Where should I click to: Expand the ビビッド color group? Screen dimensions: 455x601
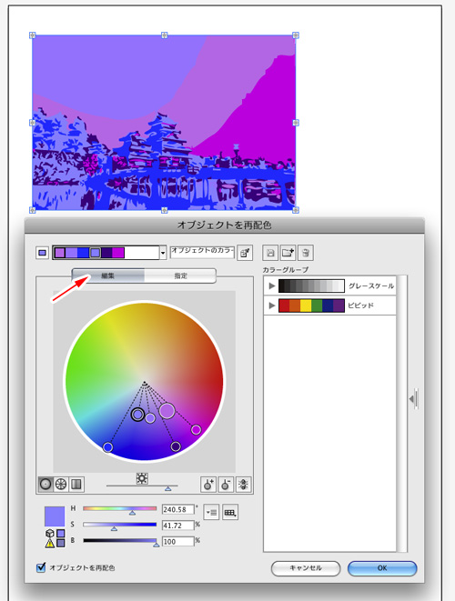tap(272, 306)
